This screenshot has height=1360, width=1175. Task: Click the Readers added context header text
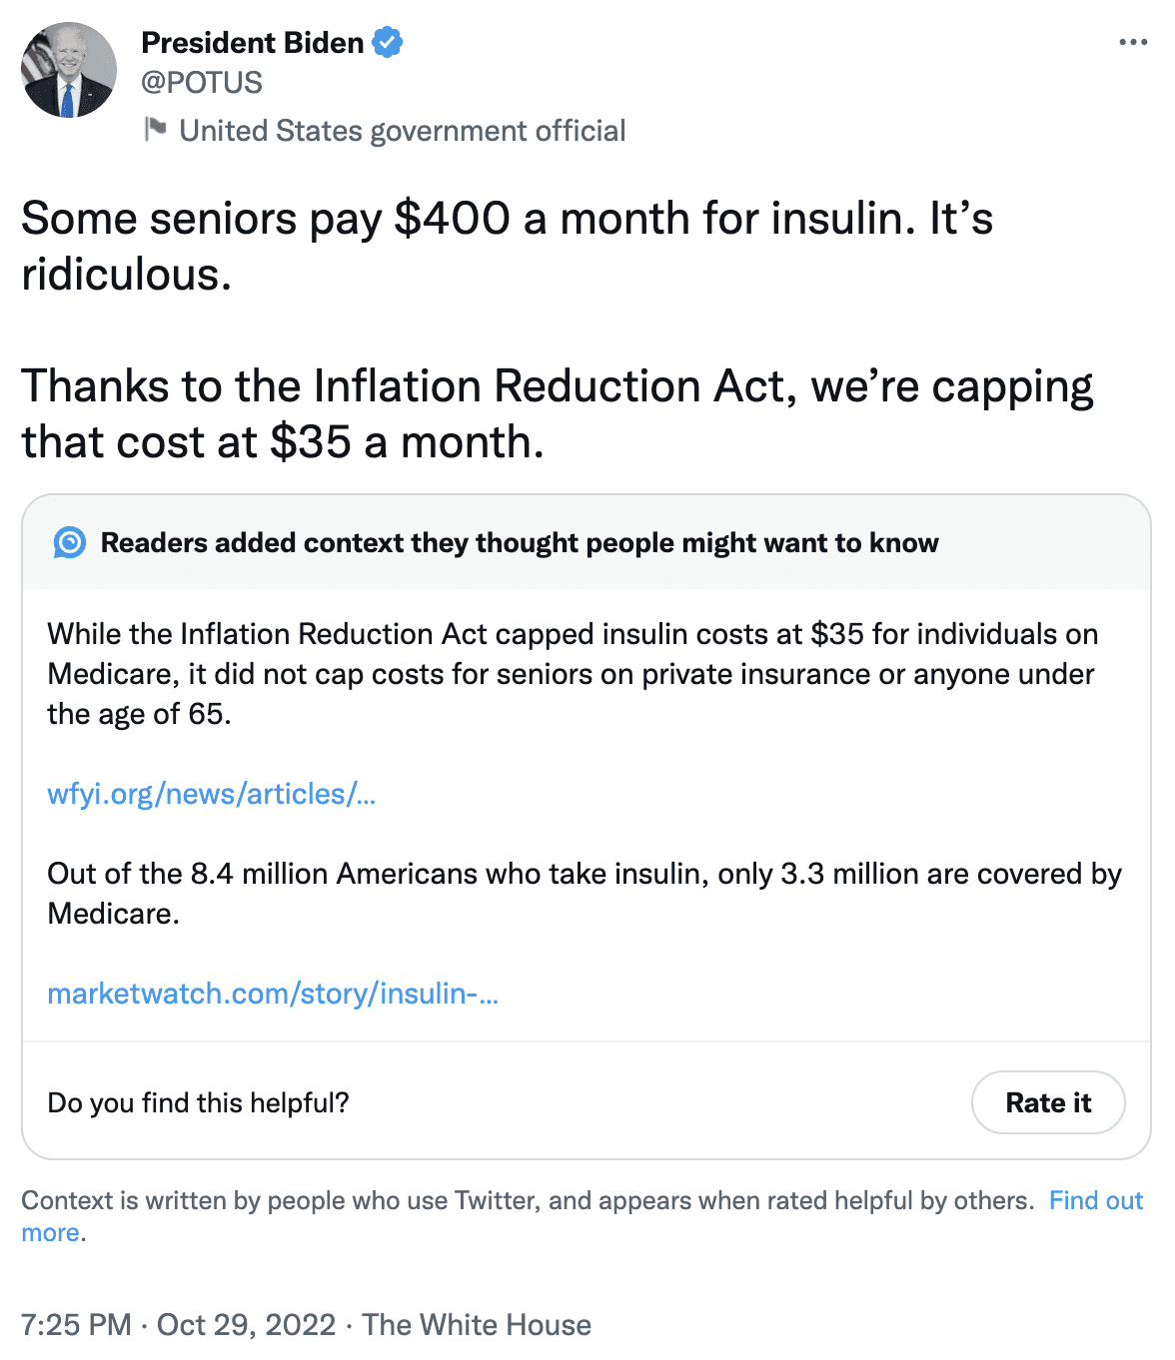pyautogui.click(x=520, y=543)
